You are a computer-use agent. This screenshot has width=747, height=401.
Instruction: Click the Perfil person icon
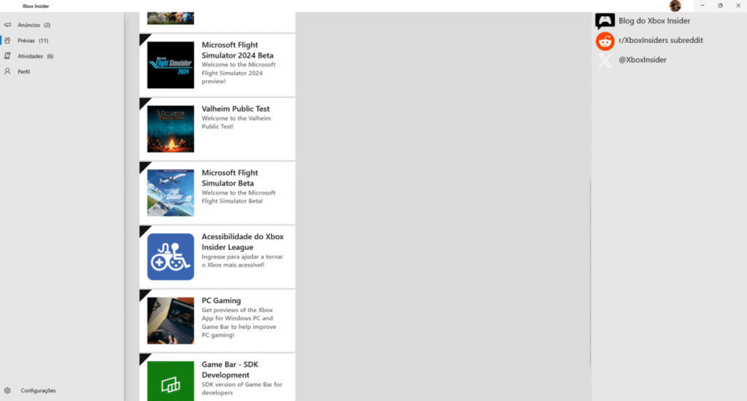[x=7, y=71]
